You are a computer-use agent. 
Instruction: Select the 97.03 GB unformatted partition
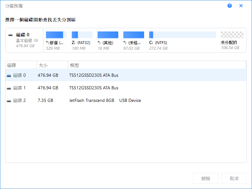pyautogui.click(x=133, y=35)
